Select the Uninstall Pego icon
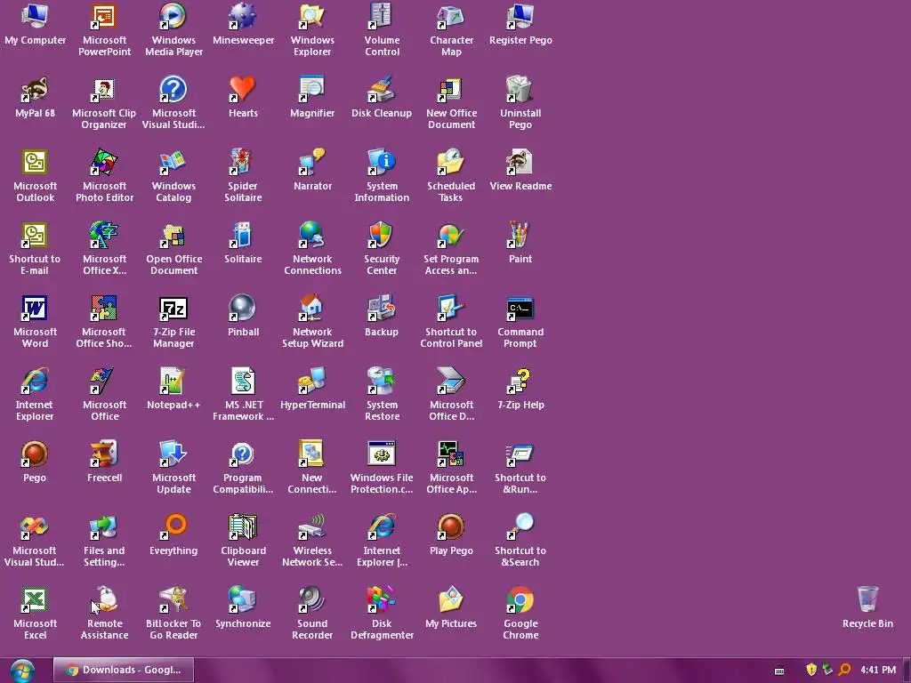Viewport: 911px width, 683px height. [x=520, y=90]
